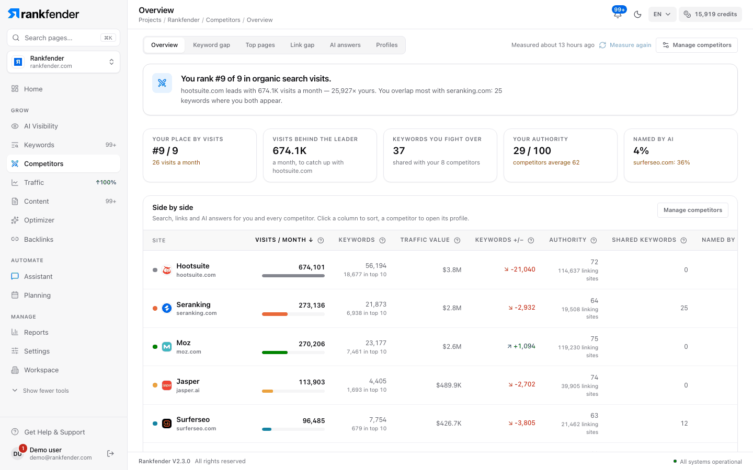Viewport: 753px width, 470px height.
Task: Switch to Keyword gap tab
Action: coord(211,45)
